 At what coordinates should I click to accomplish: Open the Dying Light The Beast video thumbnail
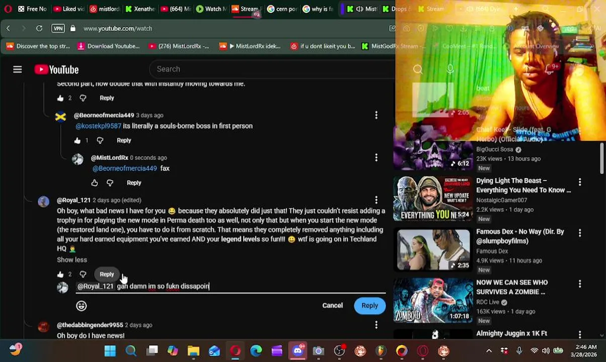(433, 199)
